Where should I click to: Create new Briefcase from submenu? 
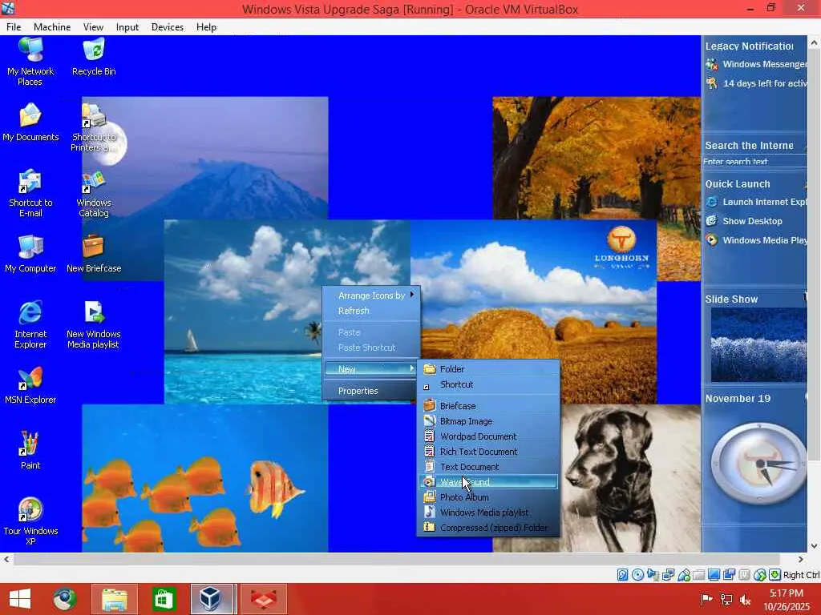click(x=488, y=406)
